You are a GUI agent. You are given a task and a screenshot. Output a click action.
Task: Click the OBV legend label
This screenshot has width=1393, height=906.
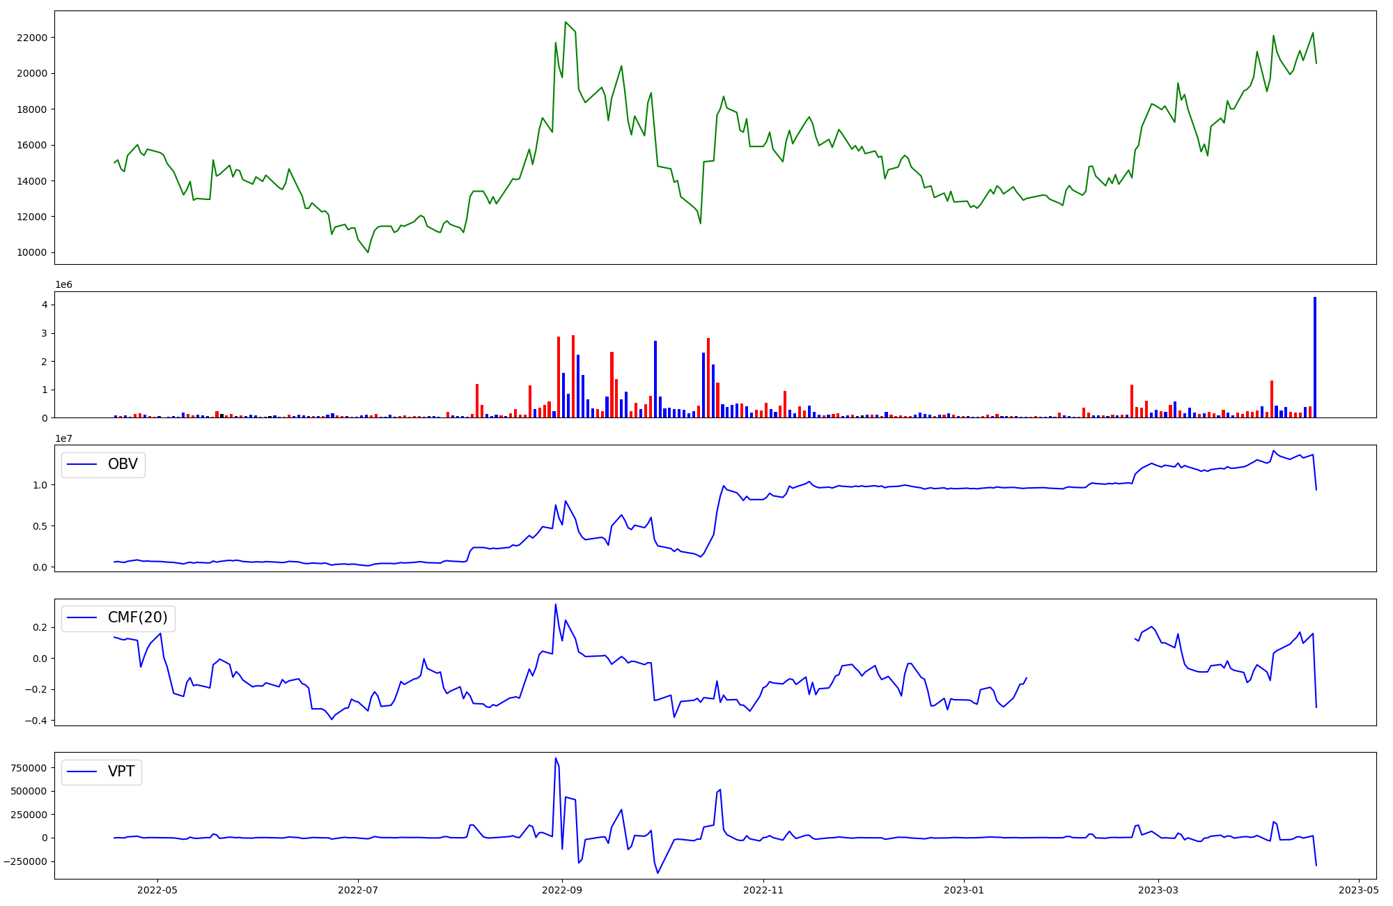[x=123, y=464]
